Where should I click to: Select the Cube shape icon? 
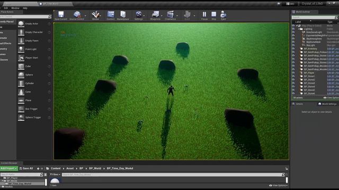21,66
